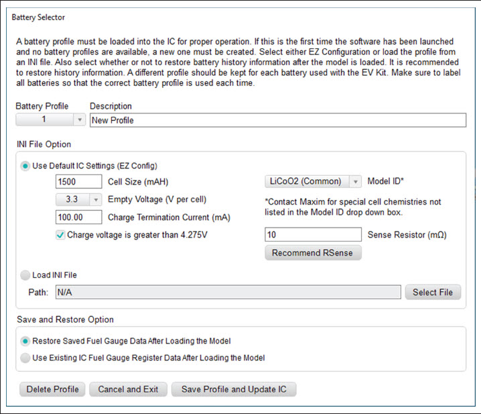
Task: Select Use Existing IC Fuel Gauge Register Data
Action: click(25, 358)
